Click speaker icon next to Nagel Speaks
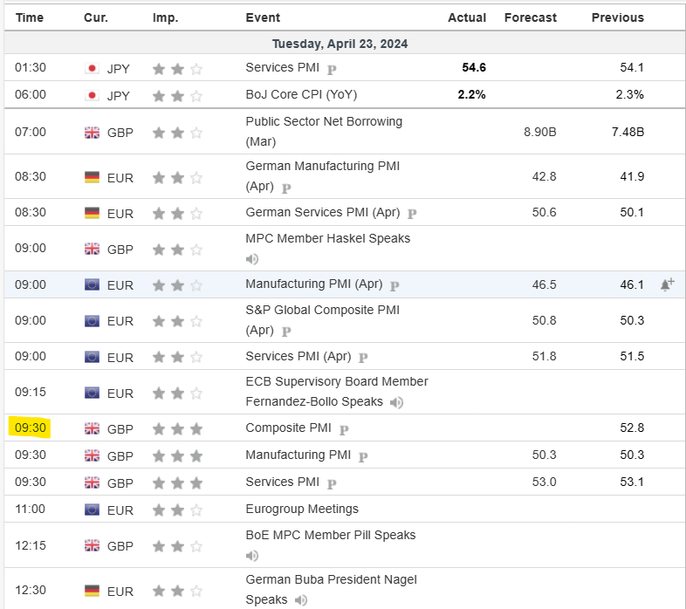Image resolution: width=686 pixels, height=609 pixels. 301,600
